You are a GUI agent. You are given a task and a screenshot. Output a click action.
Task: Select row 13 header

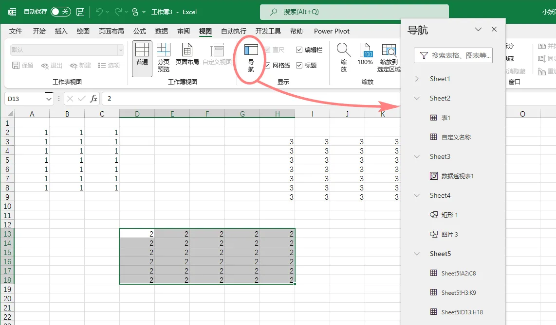[7, 234]
